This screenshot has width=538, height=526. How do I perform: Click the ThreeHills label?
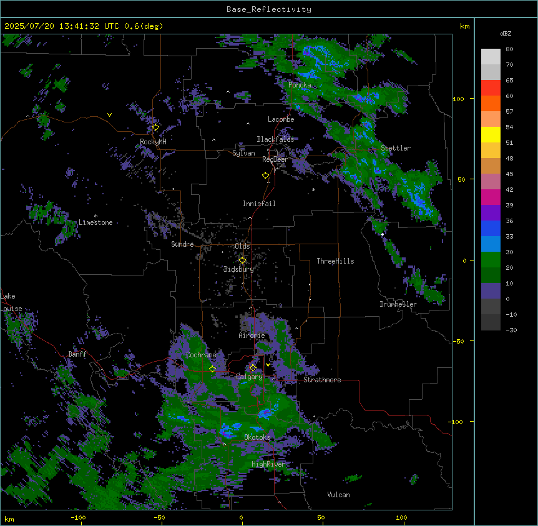(335, 261)
